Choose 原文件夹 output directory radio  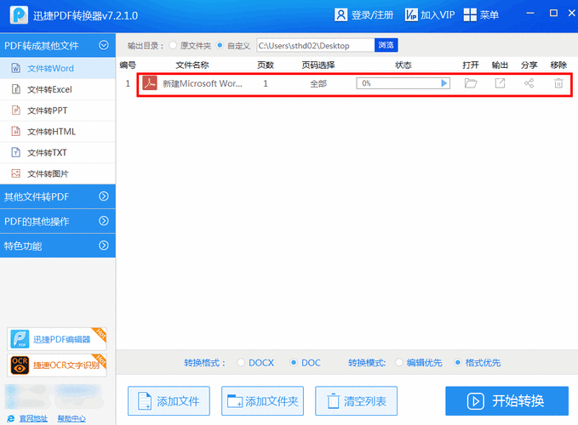(x=173, y=45)
